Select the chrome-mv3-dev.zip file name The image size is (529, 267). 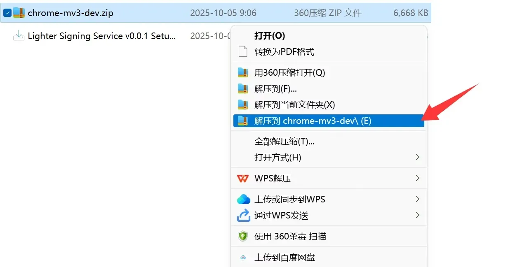click(x=71, y=13)
